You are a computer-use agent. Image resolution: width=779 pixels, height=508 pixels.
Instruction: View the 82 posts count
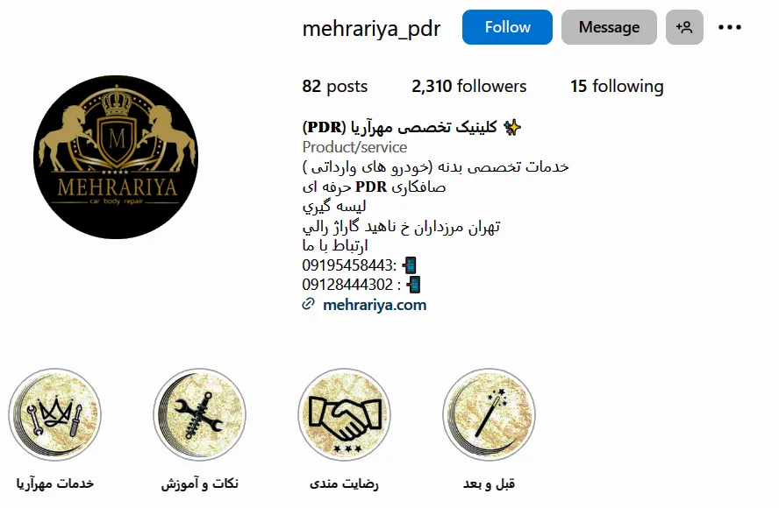(x=335, y=87)
